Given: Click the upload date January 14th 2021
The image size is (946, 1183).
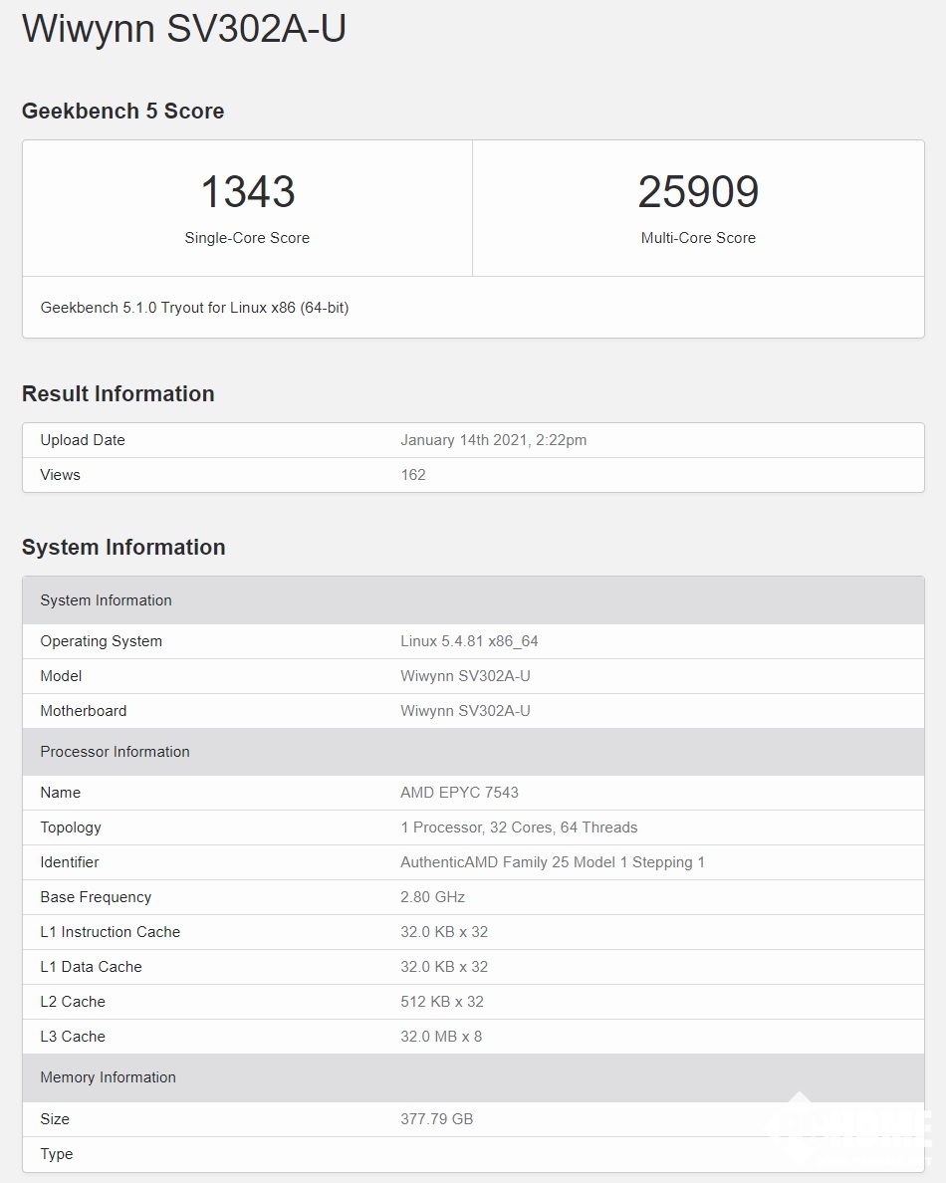Looking at the screenshot, I should [x=493, y=440].
